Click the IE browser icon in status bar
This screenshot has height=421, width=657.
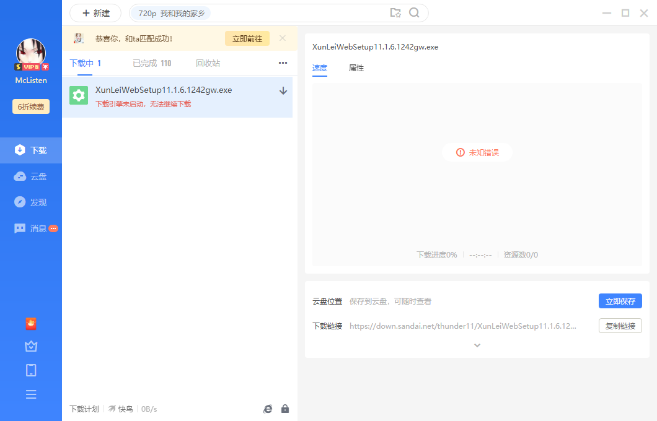point(268,409)
